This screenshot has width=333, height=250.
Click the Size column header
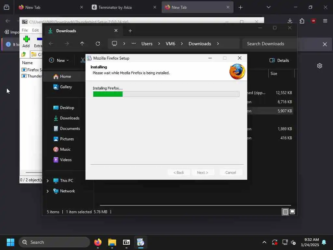click(x=282, y=74)
